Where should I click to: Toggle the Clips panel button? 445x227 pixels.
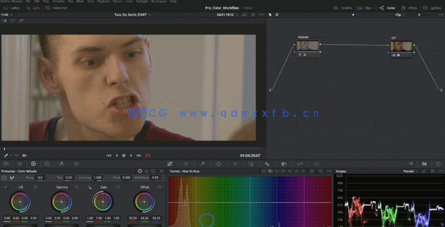point(365,8)
